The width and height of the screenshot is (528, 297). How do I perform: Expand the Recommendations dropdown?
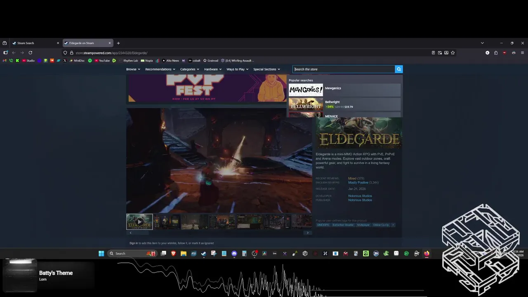click(x=160, y=69)
